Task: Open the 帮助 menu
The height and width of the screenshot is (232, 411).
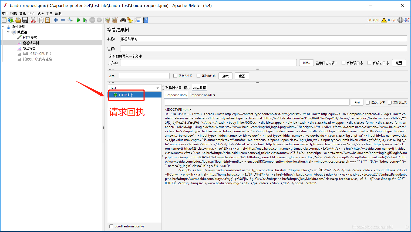Action: coord(58,14)
